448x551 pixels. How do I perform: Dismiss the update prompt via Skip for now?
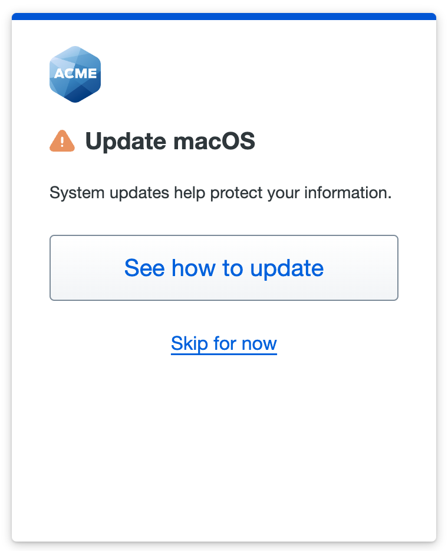coord(223,343)
